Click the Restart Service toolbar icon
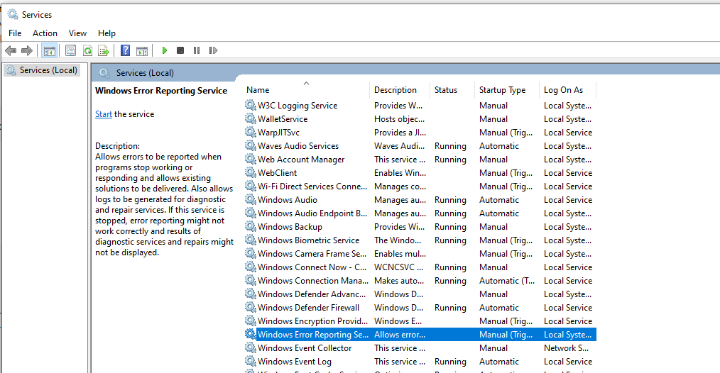The height and width of the screenshot is (373, 720). (x=213, y=50)
